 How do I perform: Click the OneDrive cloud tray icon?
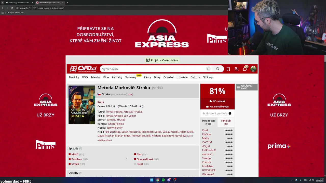point(296,180)
